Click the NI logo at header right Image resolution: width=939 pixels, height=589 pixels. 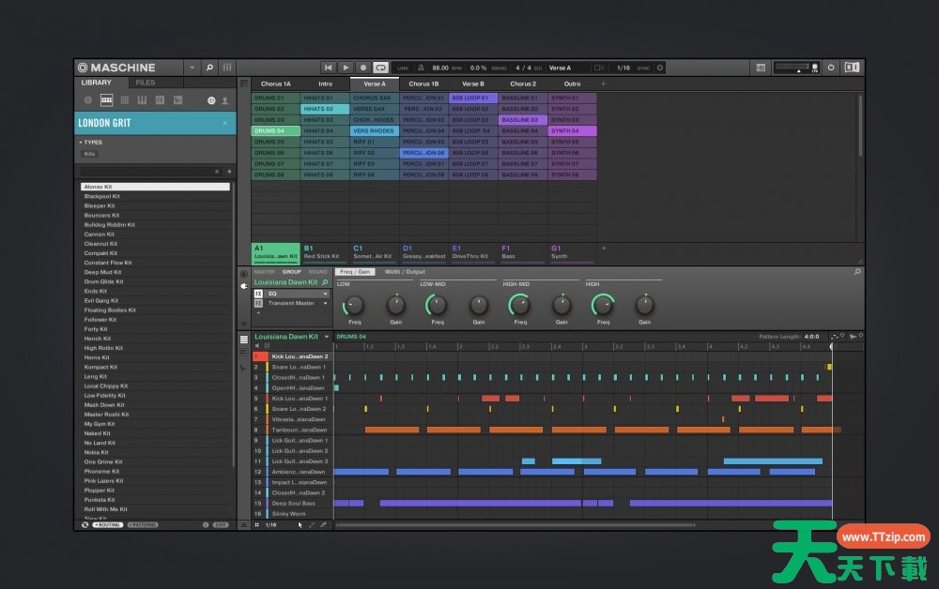852,68
